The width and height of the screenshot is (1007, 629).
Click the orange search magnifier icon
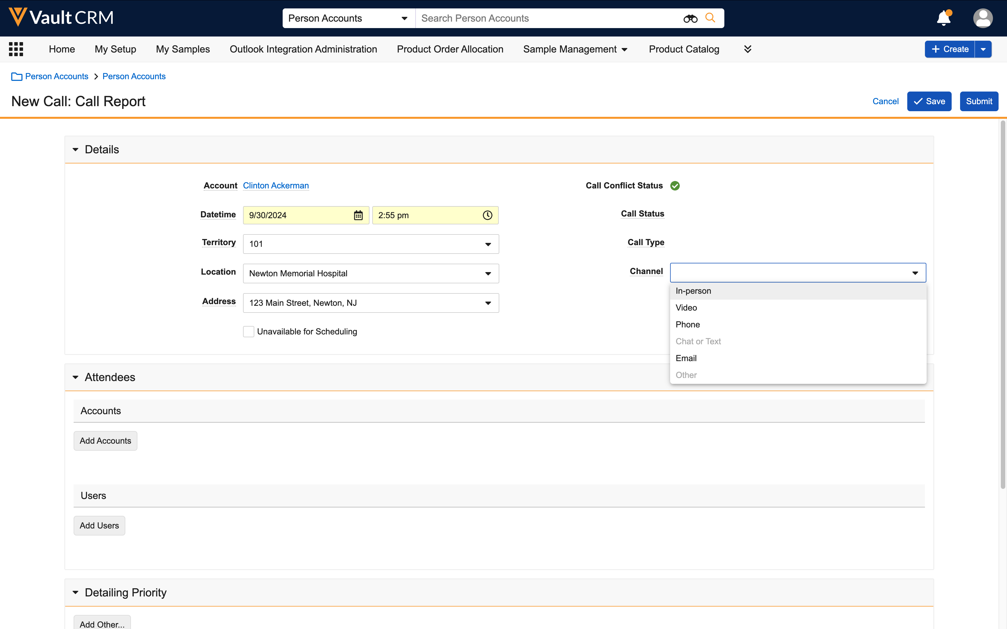tap(710, 18)
